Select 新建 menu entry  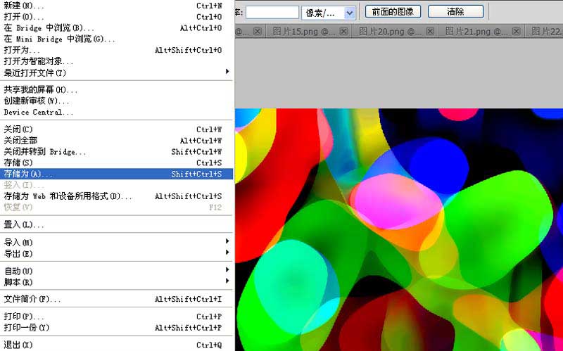click(116, 6)
